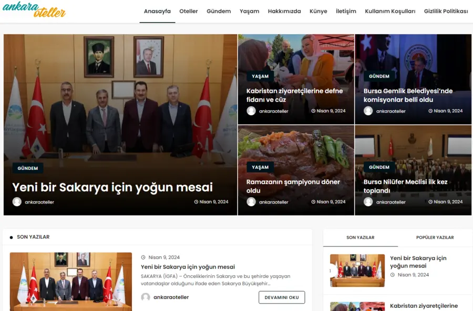Click the ankara oteller site logo
Image resolution: width=473 pixels, height=311 pixels.
click(34, 10)
